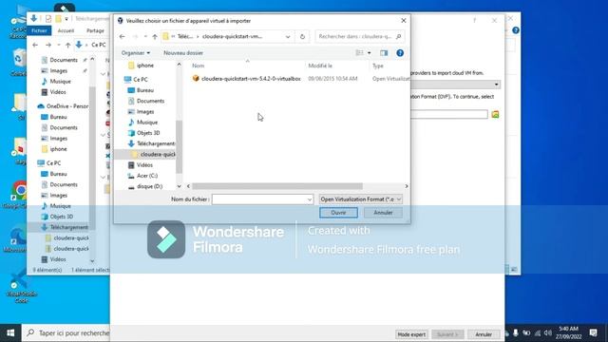The image size is (608, 342).
Task: Select Téléchargements in dialog tree
Action: [x=156, y=143]
